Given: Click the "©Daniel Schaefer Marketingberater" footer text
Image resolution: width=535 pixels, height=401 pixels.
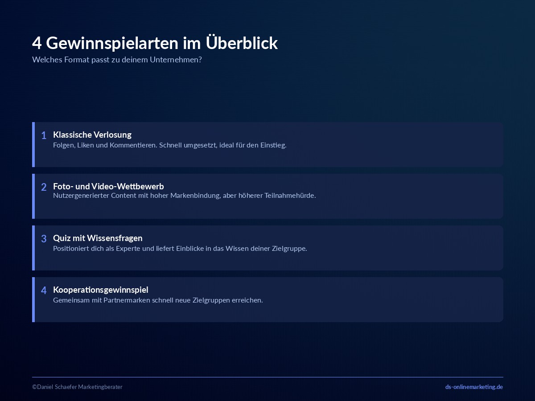Looking at the screenshot, I should (x=77, y=387).
